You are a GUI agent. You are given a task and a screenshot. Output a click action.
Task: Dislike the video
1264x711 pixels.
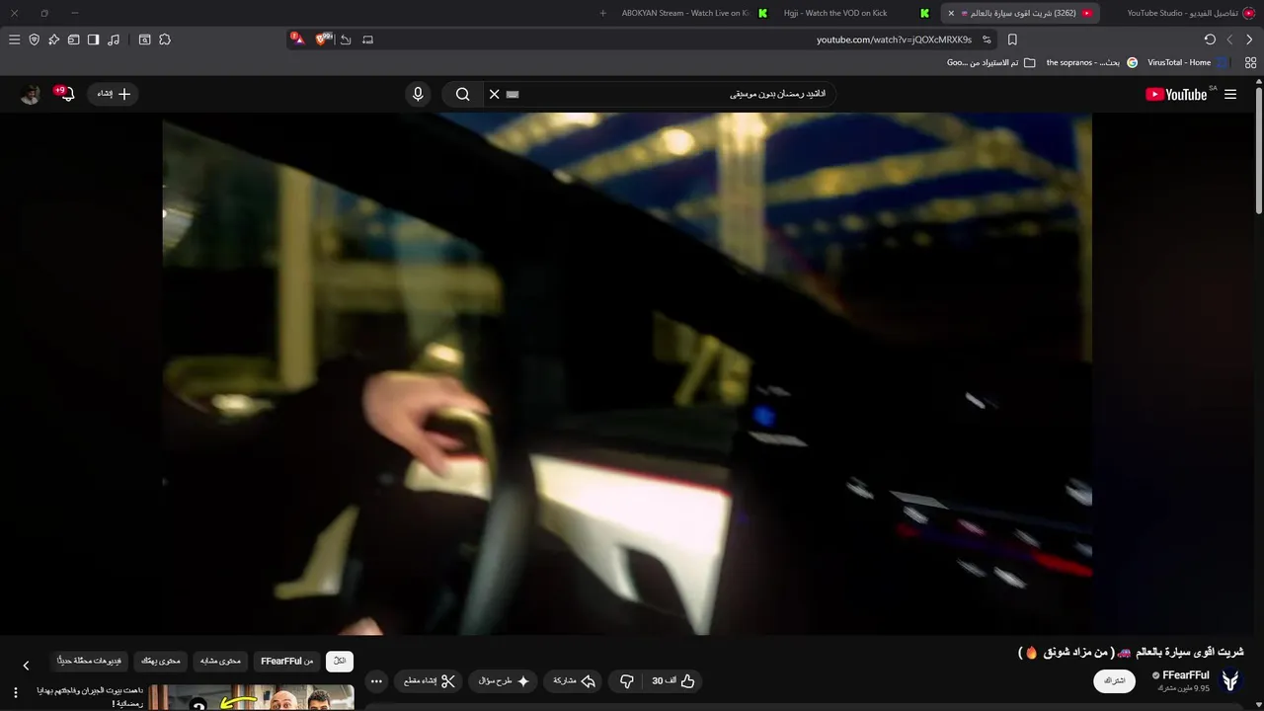(626, 681)
